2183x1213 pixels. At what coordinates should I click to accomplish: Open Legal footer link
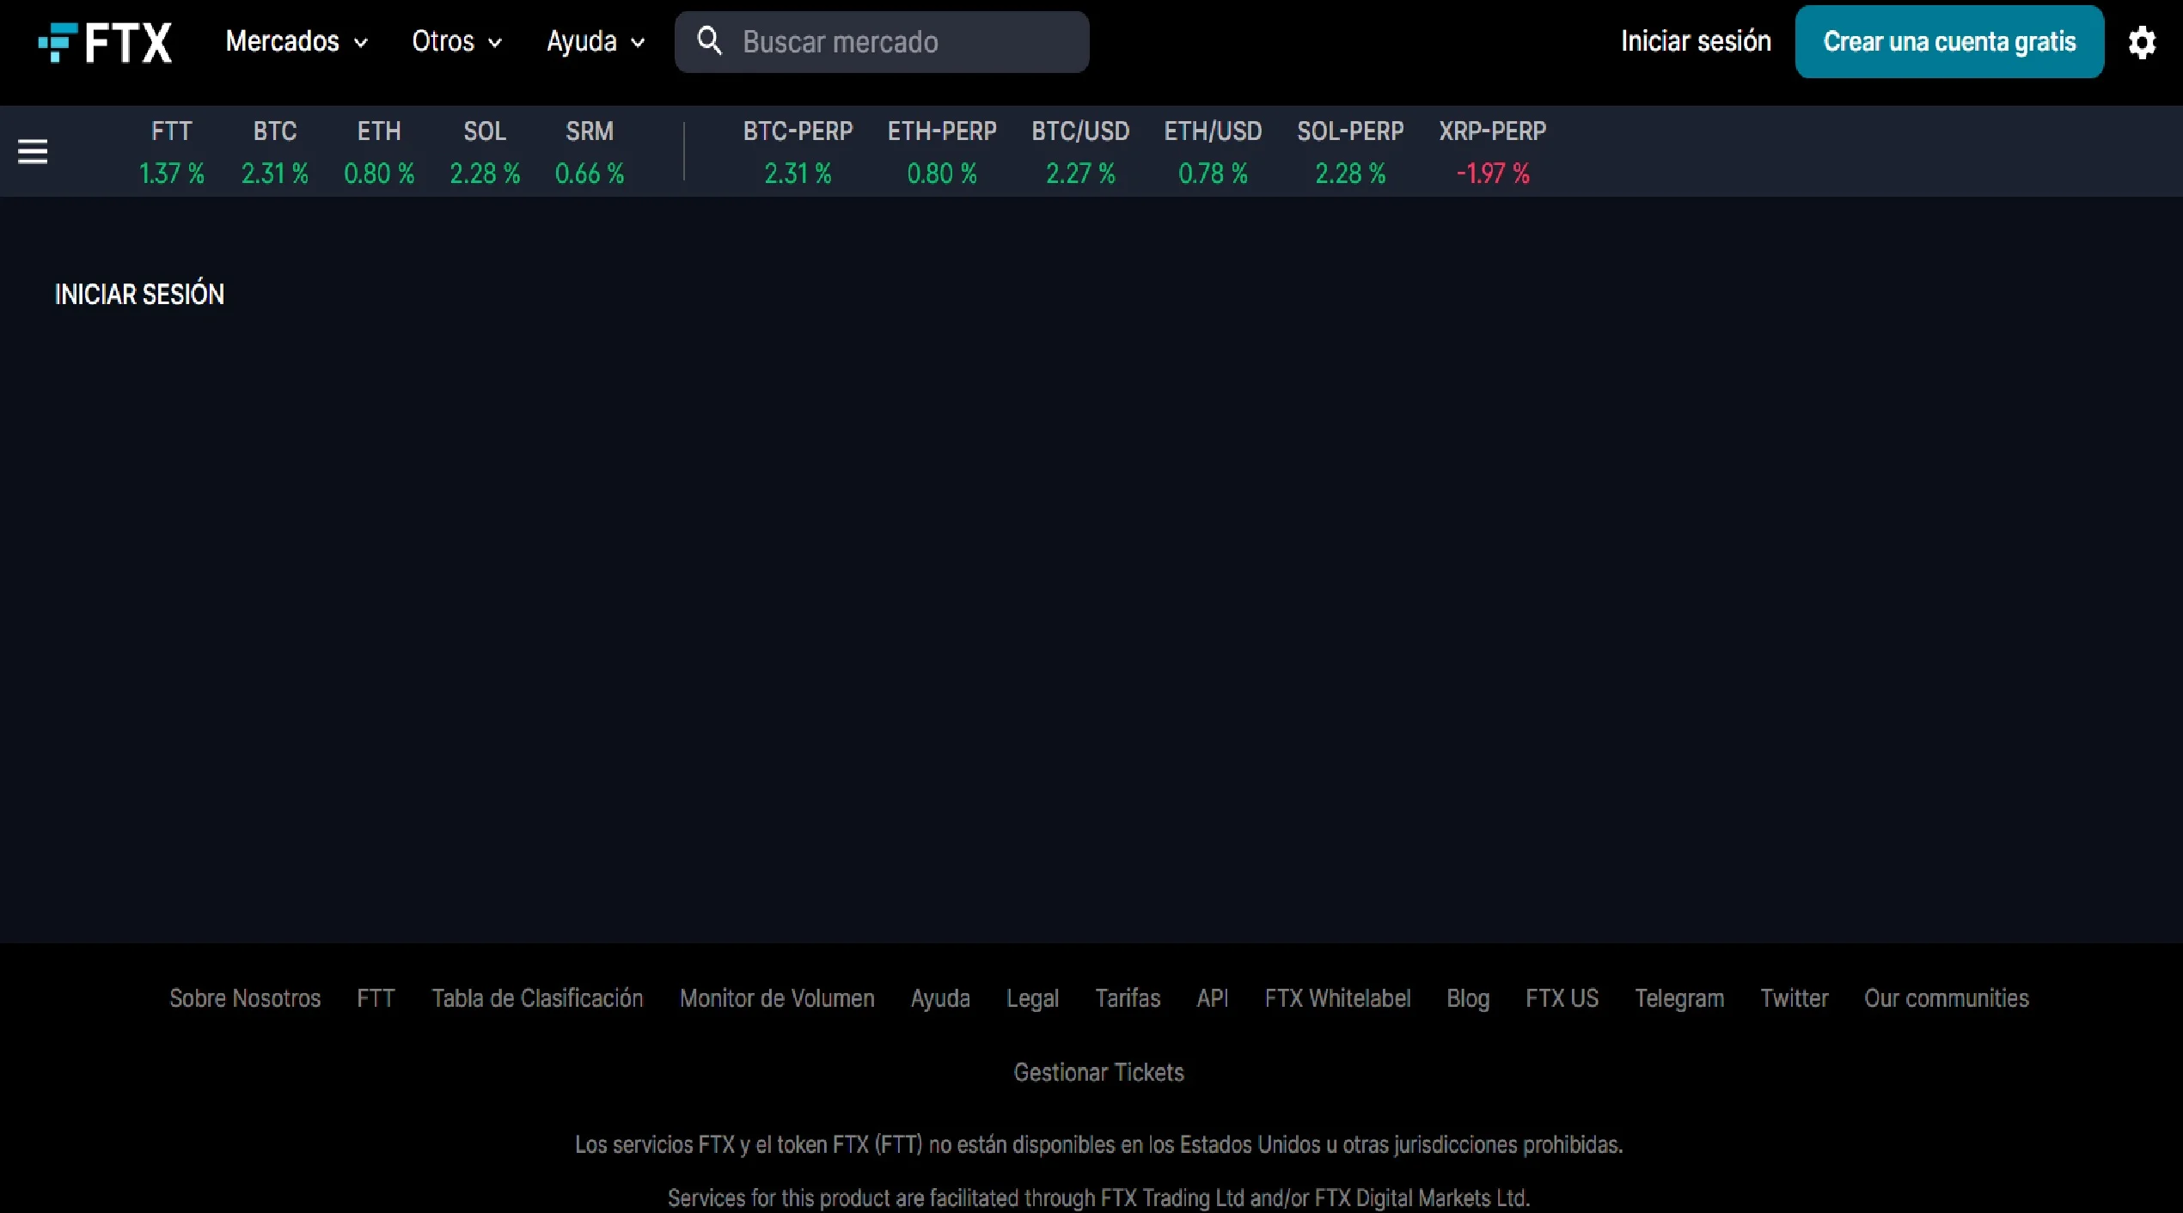click(1032, 999)
